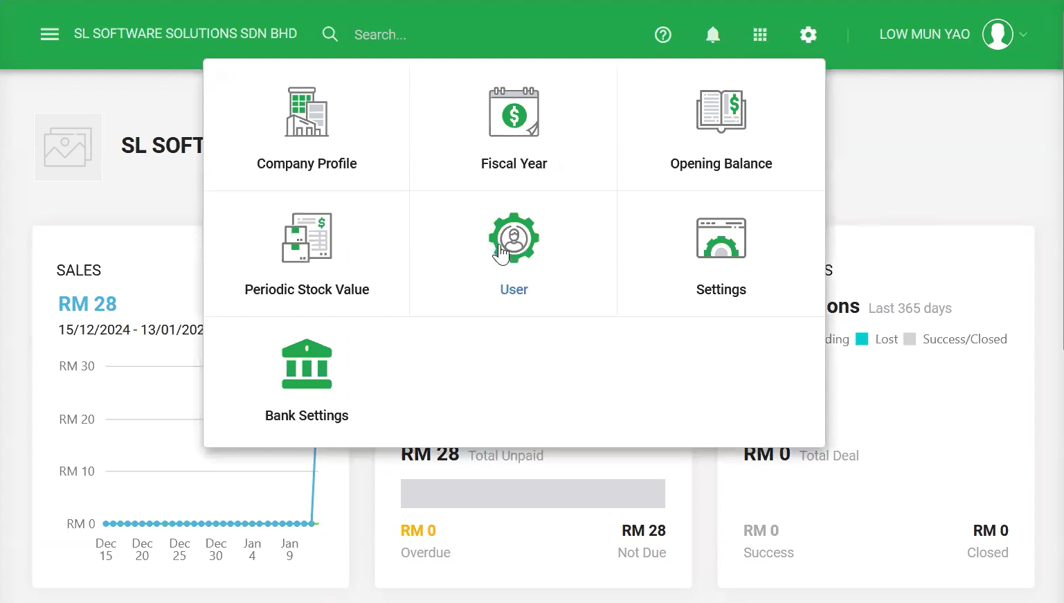Click the Bank Settings label

tap(307, 415)
